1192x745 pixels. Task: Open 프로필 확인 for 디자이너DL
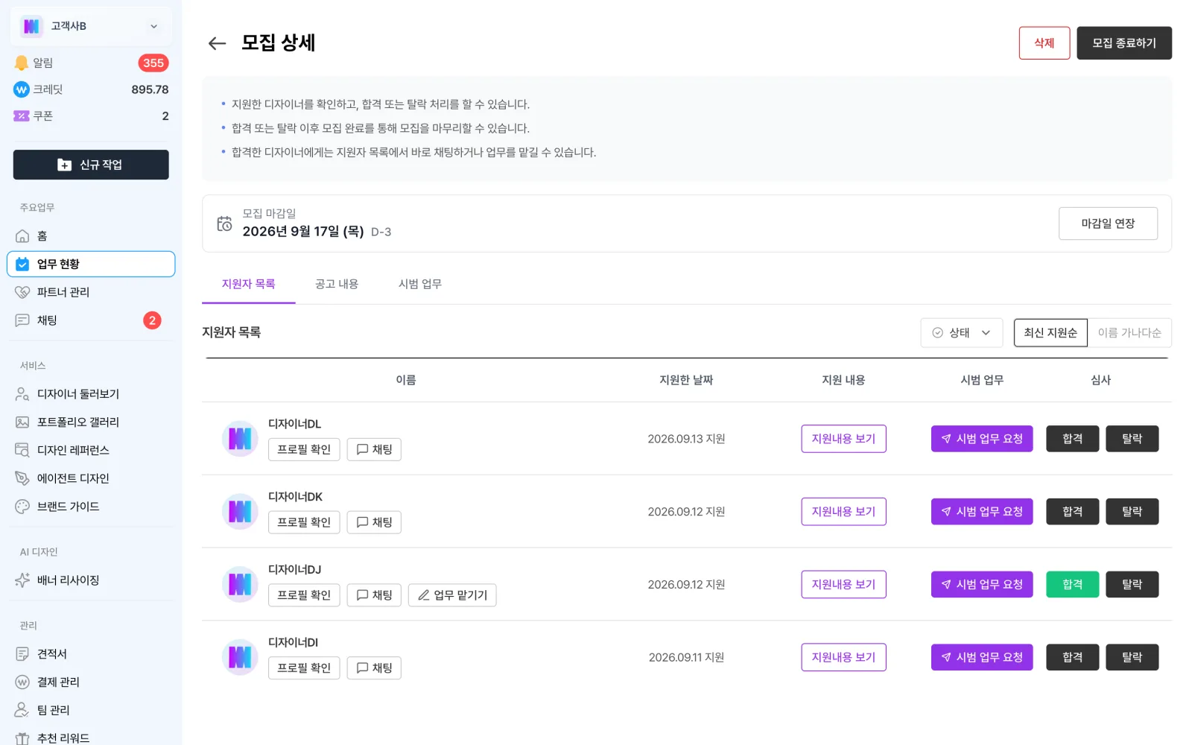[x=304, y=449]
